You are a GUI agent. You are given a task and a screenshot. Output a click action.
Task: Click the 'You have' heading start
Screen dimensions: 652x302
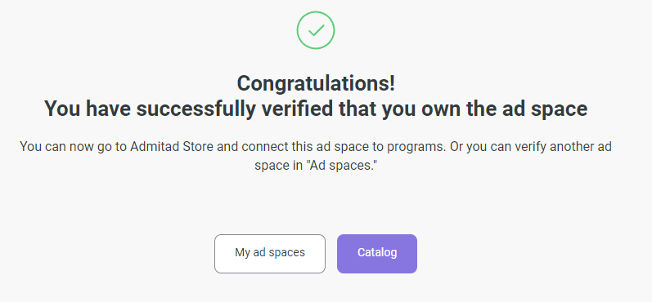coord(88,109)
